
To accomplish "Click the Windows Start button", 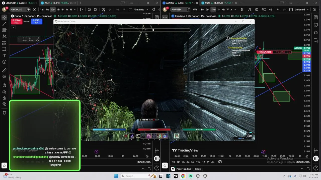I will (x=116, y=176).
